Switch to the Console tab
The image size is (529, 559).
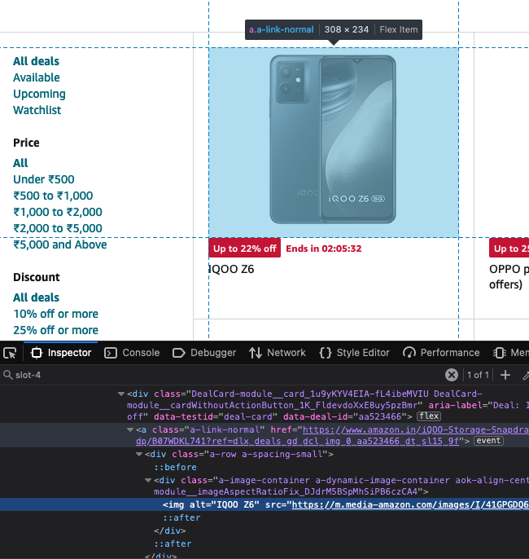coord(132,353)
